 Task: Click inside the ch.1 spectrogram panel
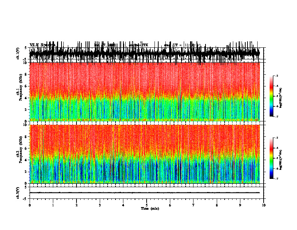(144, 92)
